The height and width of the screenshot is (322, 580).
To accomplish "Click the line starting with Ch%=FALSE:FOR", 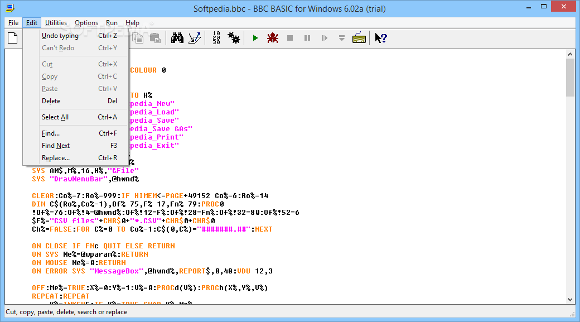I will click(152, 229).
